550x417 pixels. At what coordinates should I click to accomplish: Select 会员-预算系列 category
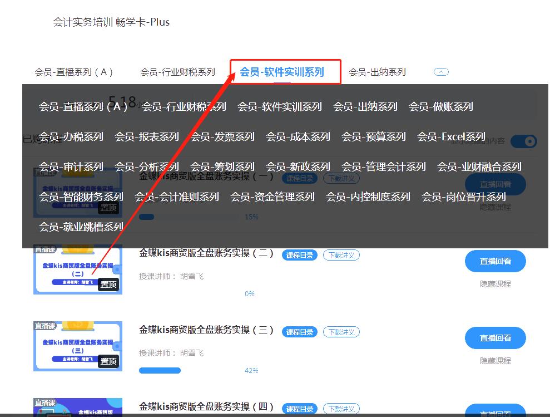pos(374,136)
